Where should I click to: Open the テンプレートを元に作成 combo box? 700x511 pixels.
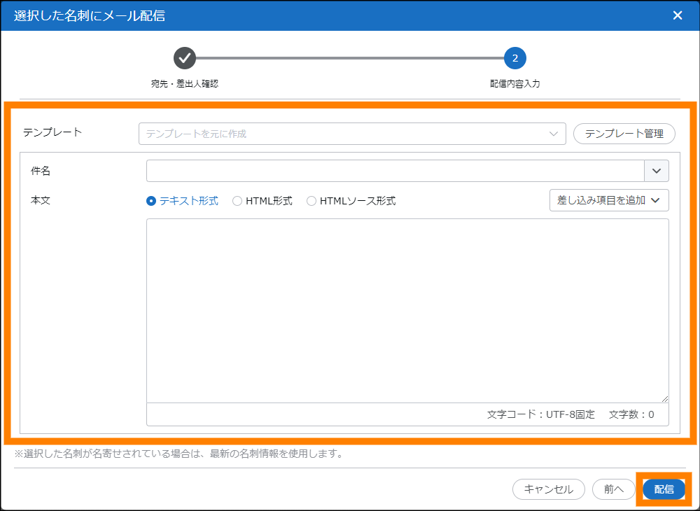[x=343, y=134]
